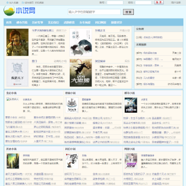The height and width of the screenshot is (186, 186).
Task: Focus the account username input field
Action: pyautogui.click(x=115, y=3)
